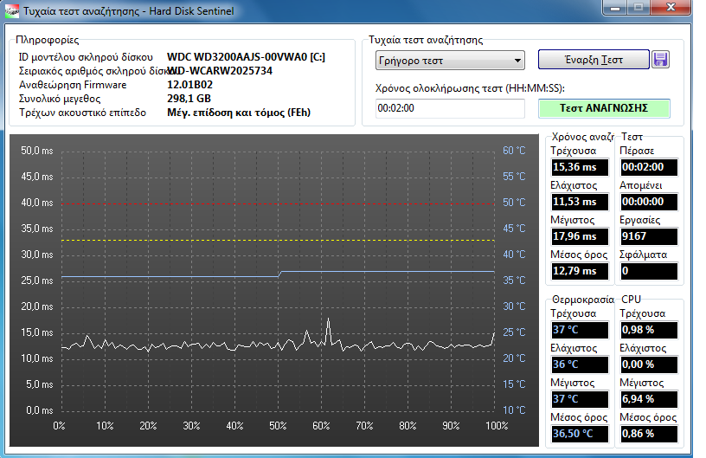The height and width of the screenshot is (458, 706).
Task: Click the average temperature 36,50 °C
Action: tap(580, 434)
